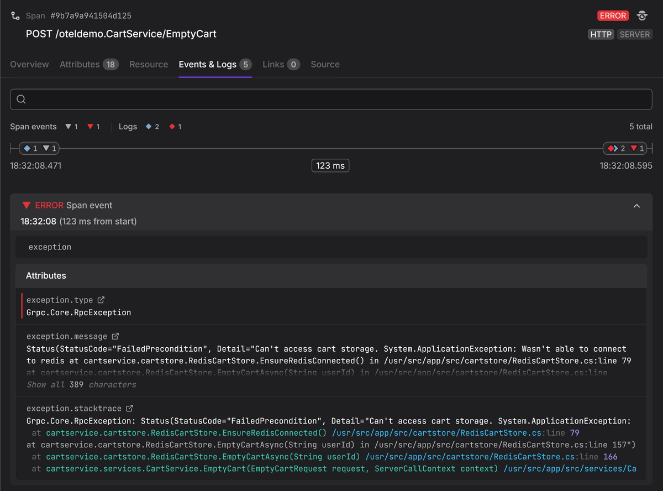Click the spy/incognito icon next to ERROR badge

click(x=642, y=15)
